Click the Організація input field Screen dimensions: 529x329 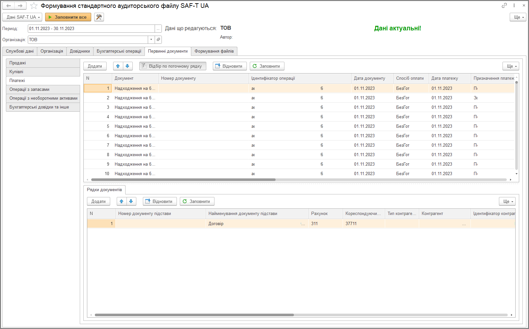click(x=88, y=40)
